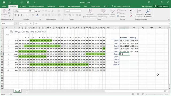The image size is (171, 96).
Task: Switch to the Формулы tab
Action: tap(51, 6)
